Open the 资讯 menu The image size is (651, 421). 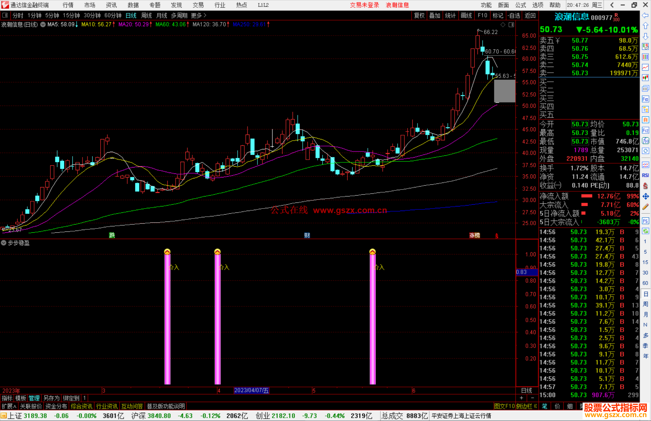(x=112, y=5)
